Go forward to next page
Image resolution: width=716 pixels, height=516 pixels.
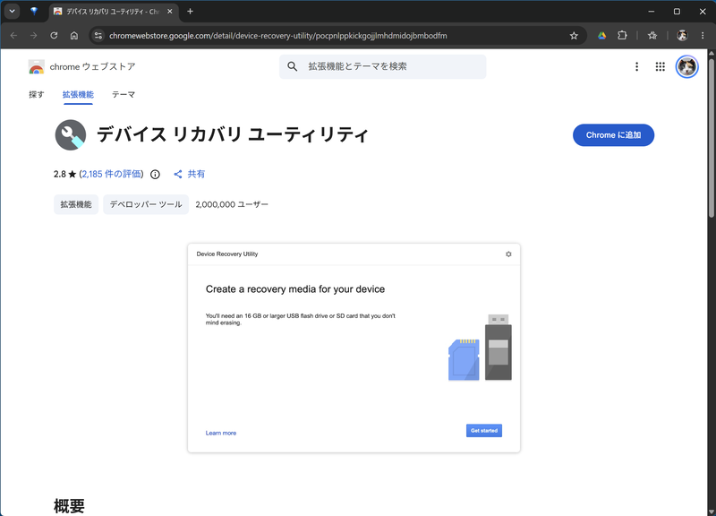pos(34,35)
